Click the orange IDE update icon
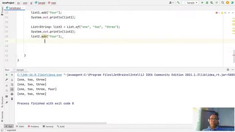Image resolution: width=235 pixels, height=132 pixels. [228, 3]
